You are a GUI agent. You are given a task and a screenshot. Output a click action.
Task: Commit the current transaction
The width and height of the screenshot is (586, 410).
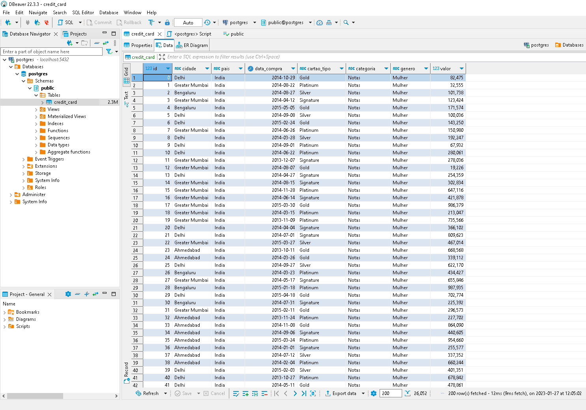pyautogui.click(x=99, y=22)
